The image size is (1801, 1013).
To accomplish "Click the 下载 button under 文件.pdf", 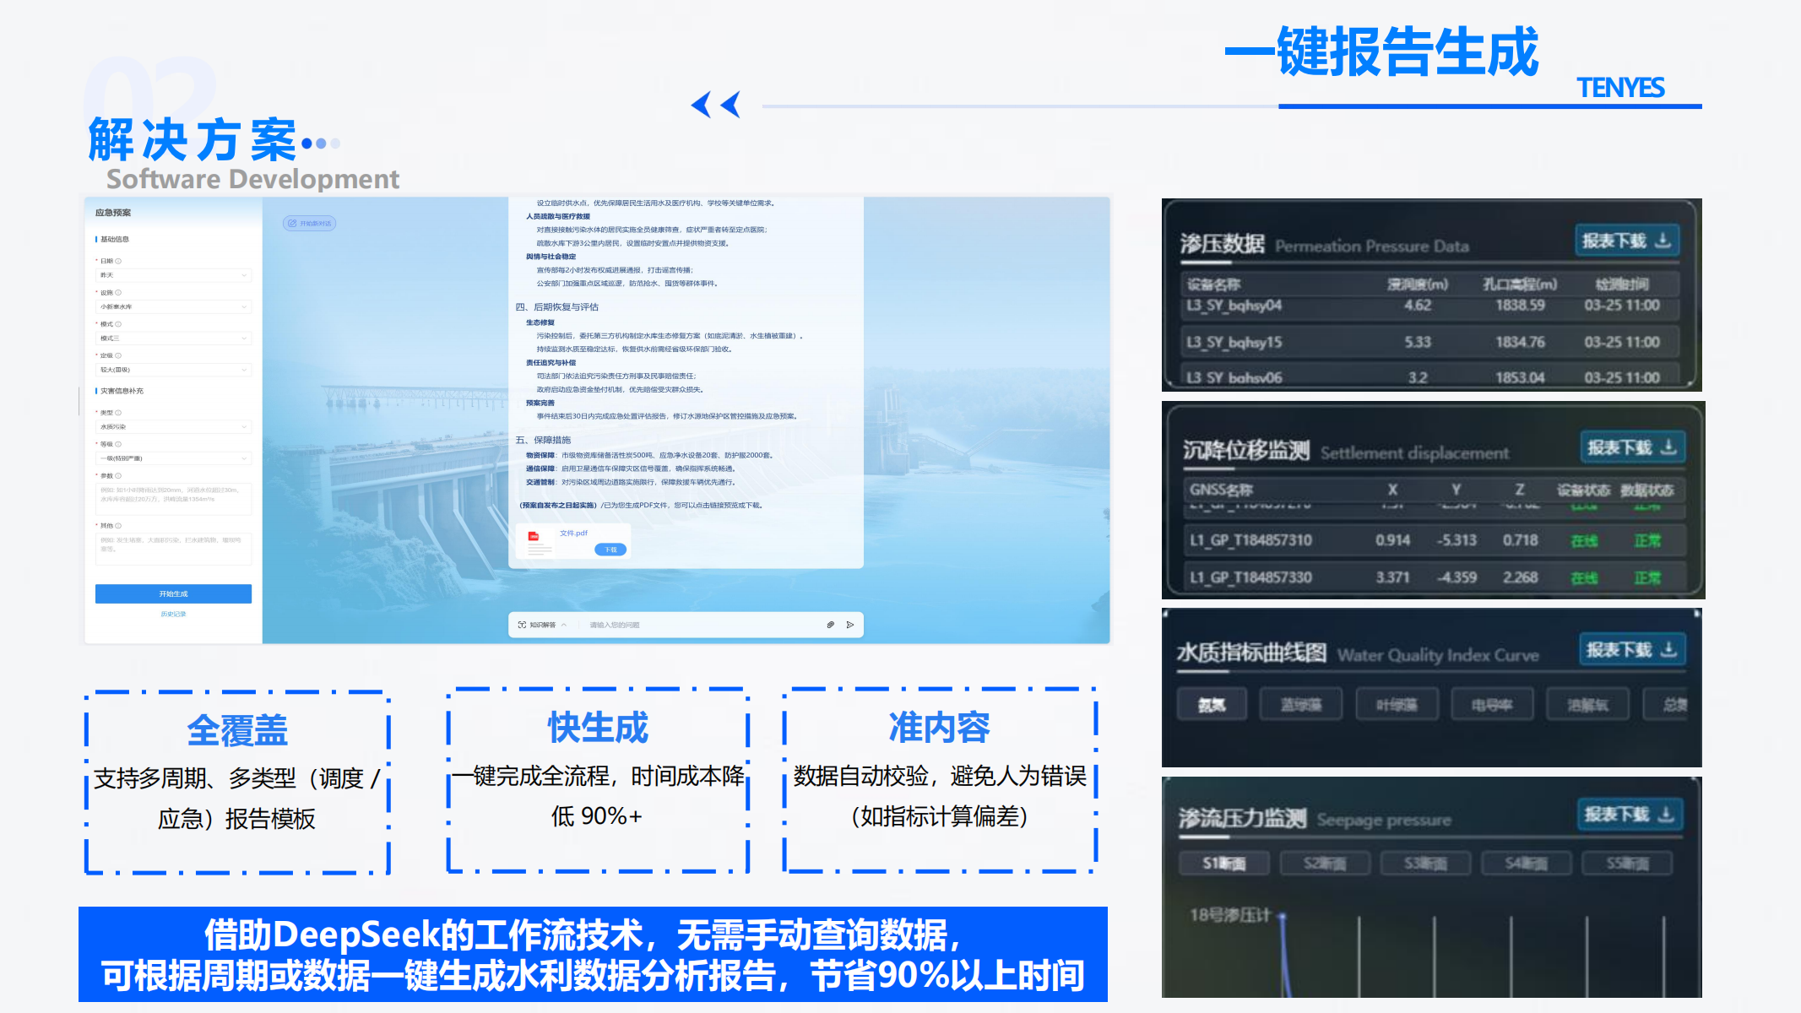I will pos(610,550).
